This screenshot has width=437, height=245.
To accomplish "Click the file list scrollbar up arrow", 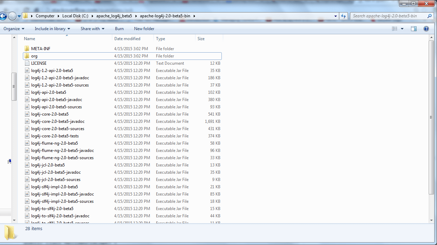I will click(431, 37).
